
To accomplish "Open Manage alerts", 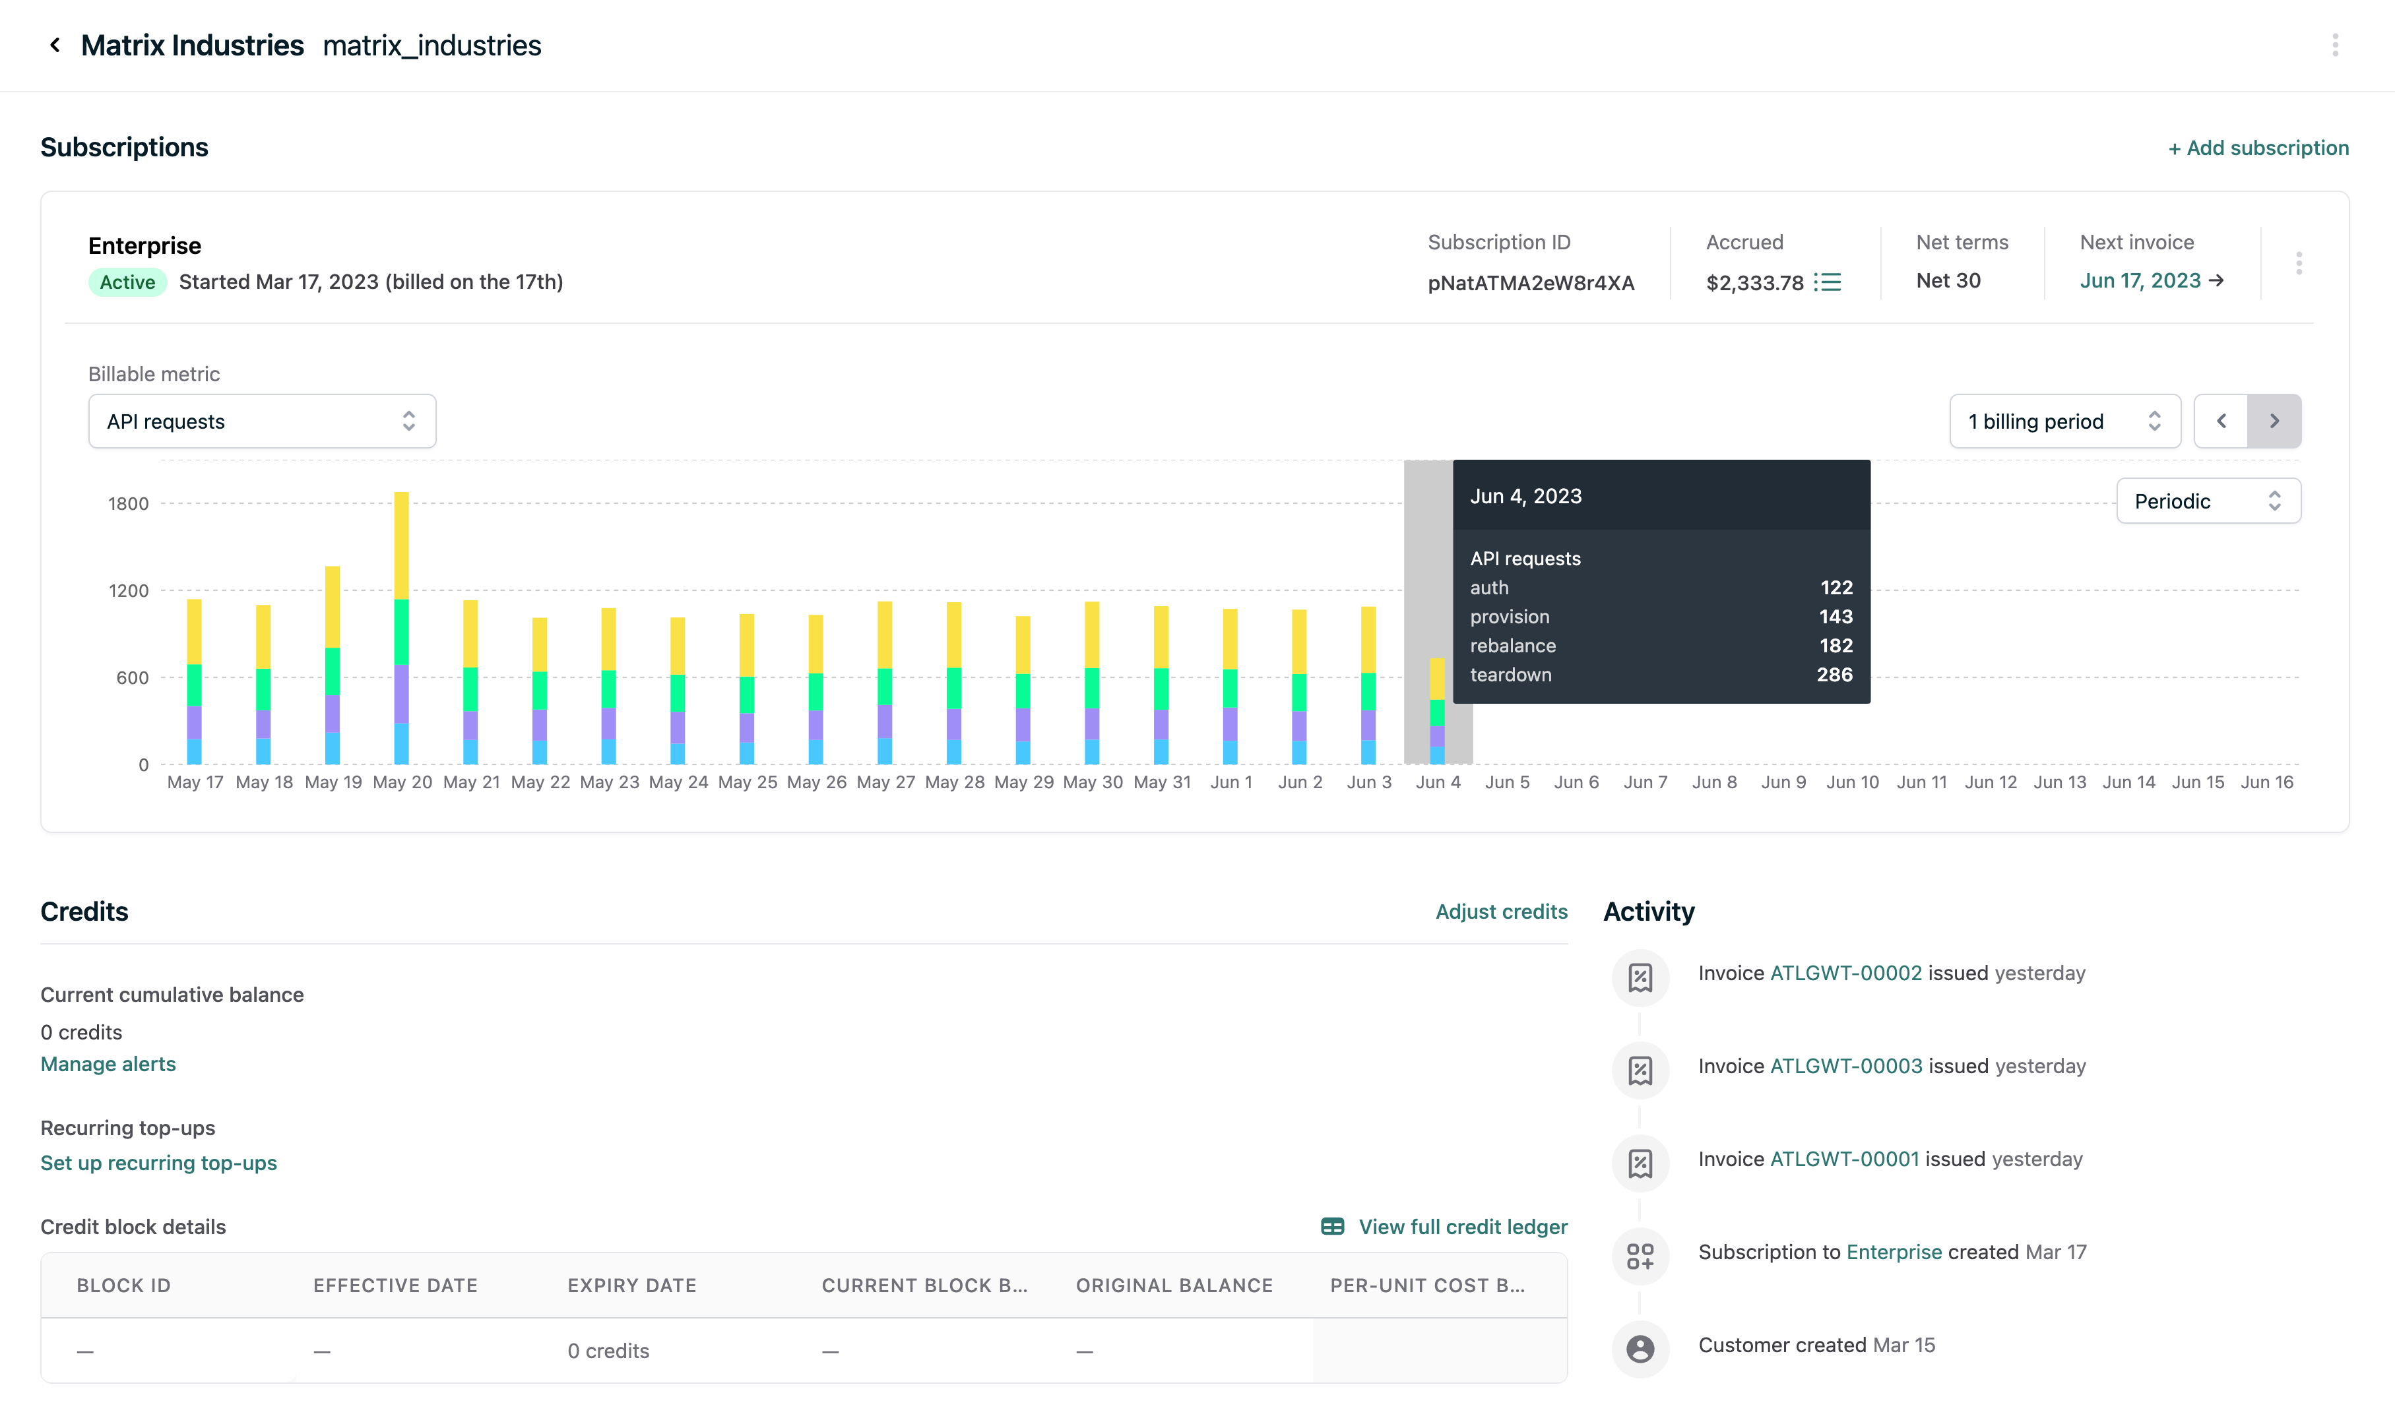I will click(x=109, y=1064).
